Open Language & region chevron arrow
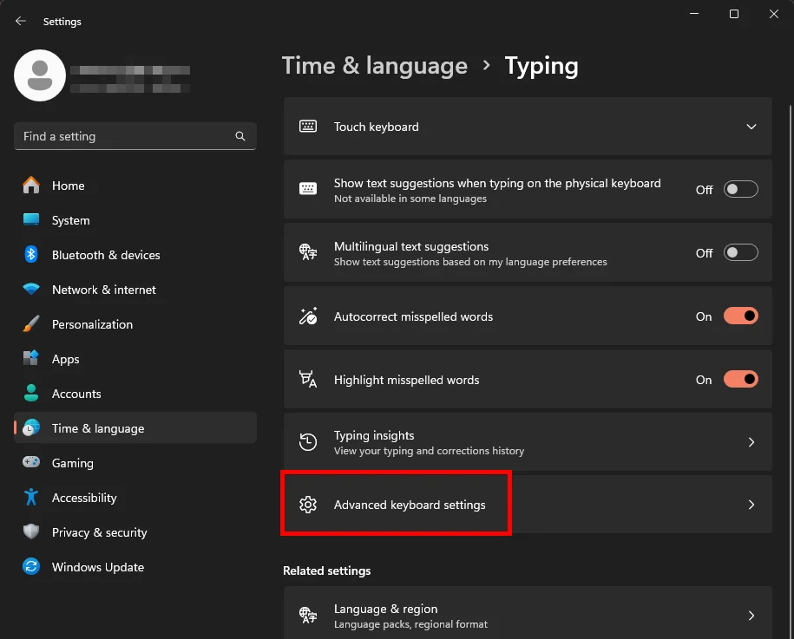 tap(751, 616)
